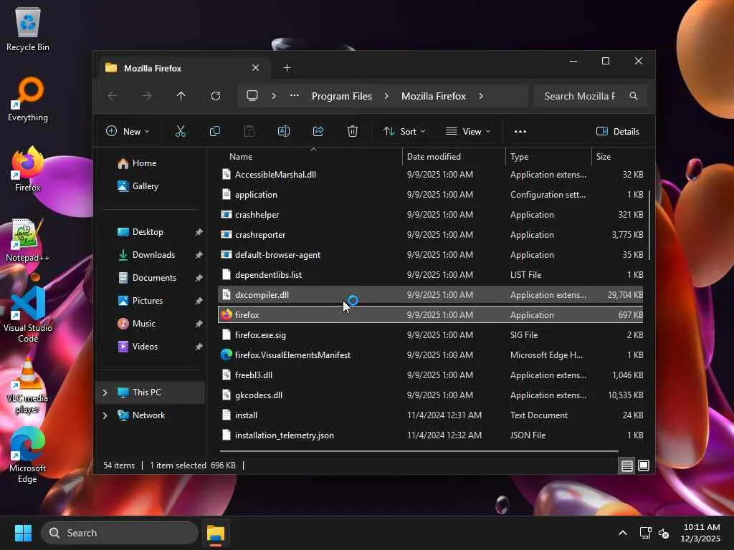Viewport: 734px width, 550px height.
Task: Sort by Date modified column header
Action: (x=454, y=157)
